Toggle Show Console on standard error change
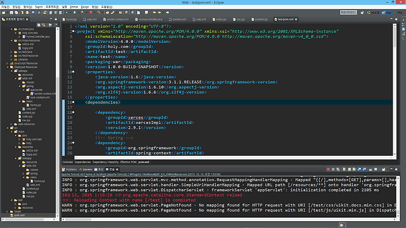Screen dimensions: 406x228 tap(365, 169)
